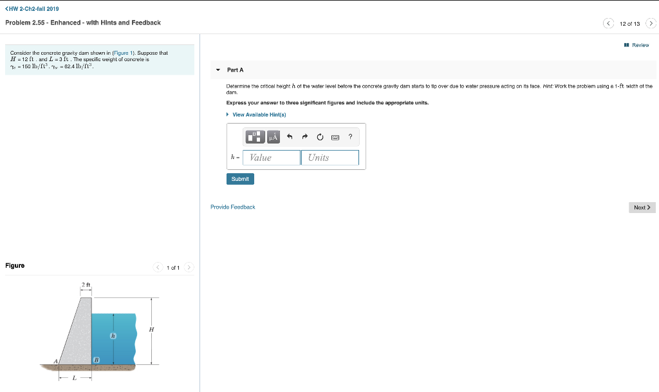Open the help question mark
The width and height of the screenshot is (659, 392).
350,136
